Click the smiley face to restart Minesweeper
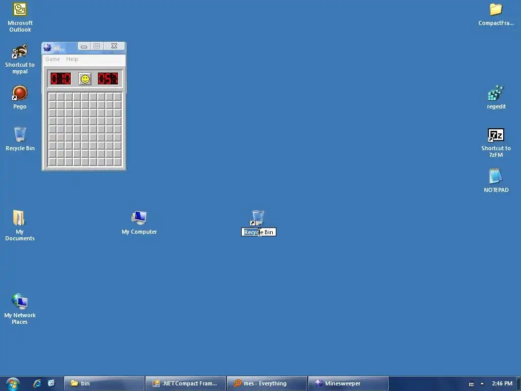This screenshot has height=391, width=521. 85,79
